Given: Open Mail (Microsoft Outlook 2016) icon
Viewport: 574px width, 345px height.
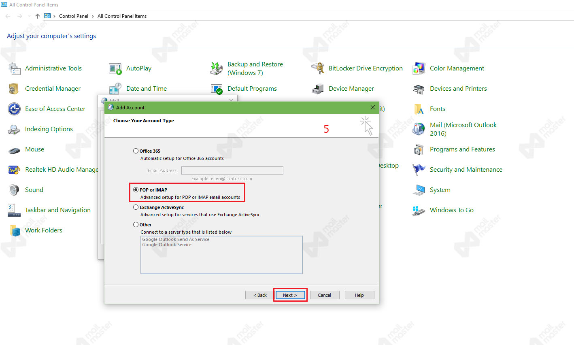Looking at the screenshot, I should [419, 129].
